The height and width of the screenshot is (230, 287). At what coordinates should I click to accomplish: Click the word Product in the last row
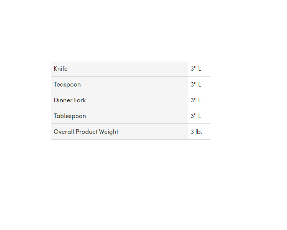(x=87, y=132)
